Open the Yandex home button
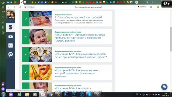 pyautogui.click(x=15, y=7)
